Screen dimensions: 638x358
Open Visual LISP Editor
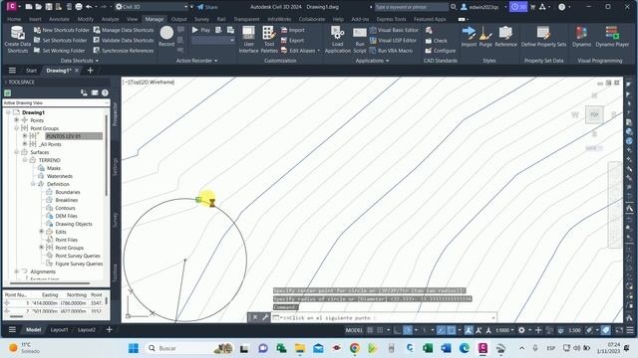pos(393,40)
